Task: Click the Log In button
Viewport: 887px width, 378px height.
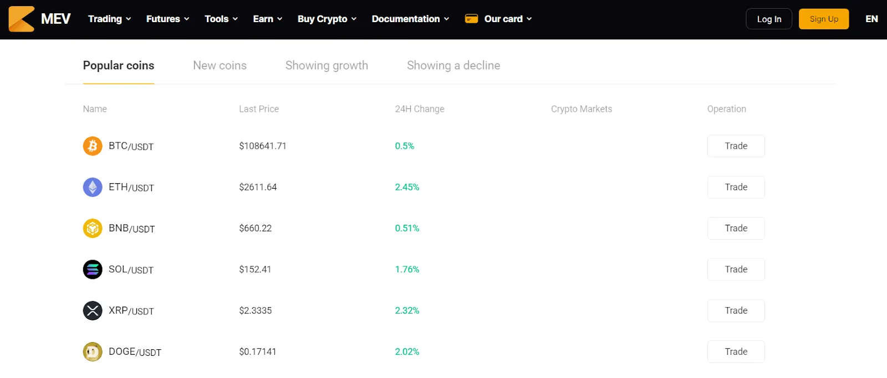Action: (769, 19)
